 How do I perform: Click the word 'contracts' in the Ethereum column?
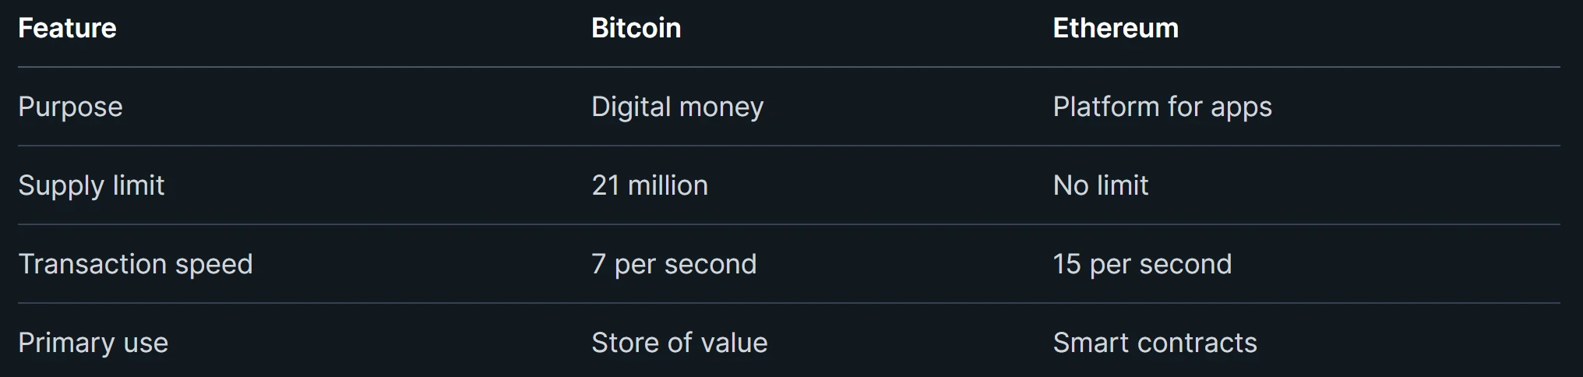click(1196, 343)
